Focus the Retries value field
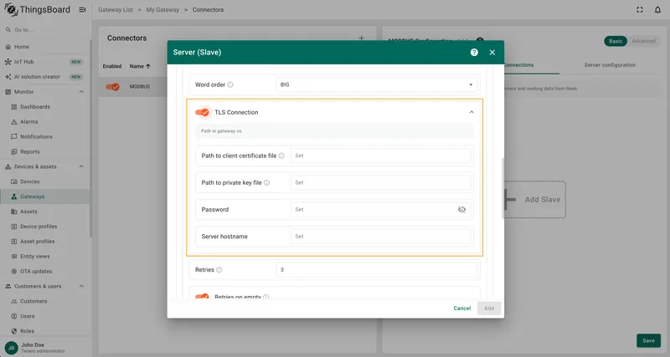Screen dimensions: 670x357 point(376,269)
